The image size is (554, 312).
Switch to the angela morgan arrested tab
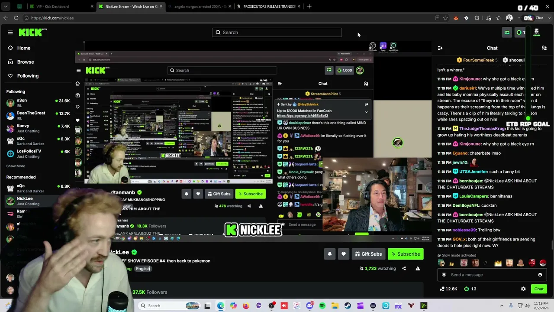[x=200, y=6]
